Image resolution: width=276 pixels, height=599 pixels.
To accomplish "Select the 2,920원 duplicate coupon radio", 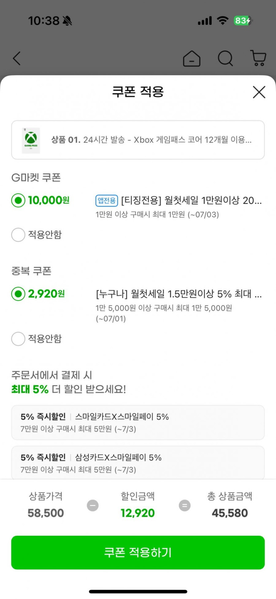I will click(19, 294).
